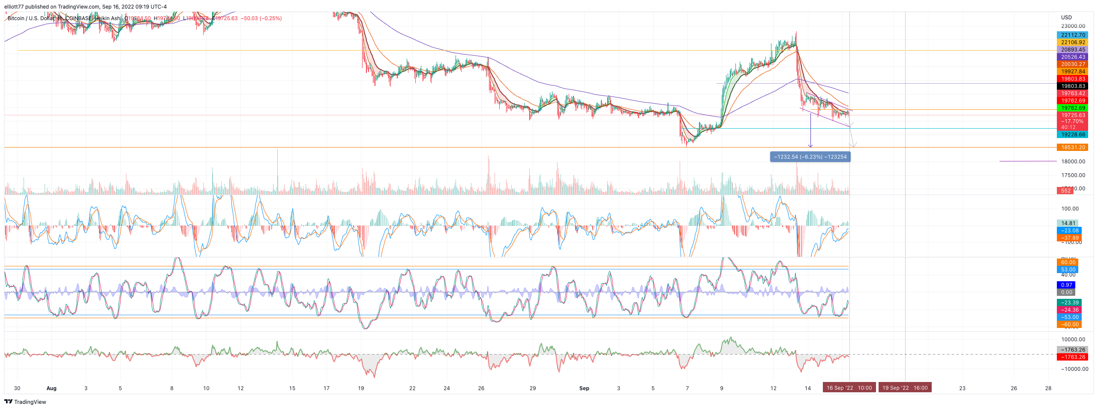Select the green −23.39 oscillator label
This screenshot has width=1098, height=409.
pos(1069,303)
